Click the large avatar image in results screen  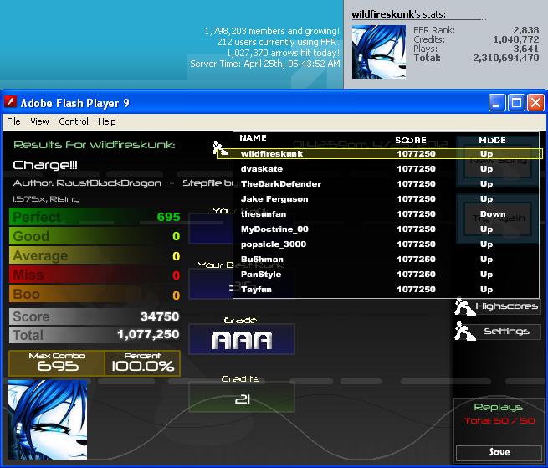(47, 419)
